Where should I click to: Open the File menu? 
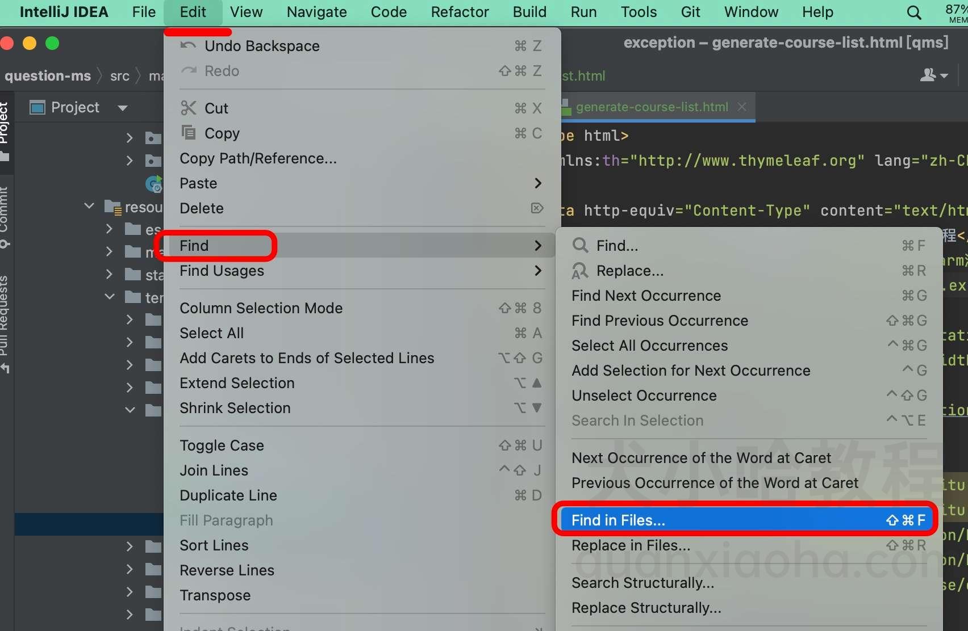coord(144,12)
